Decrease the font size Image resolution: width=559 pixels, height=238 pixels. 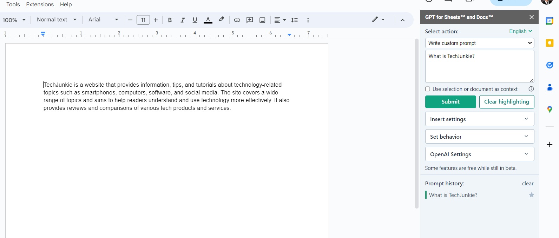(130, 20)
